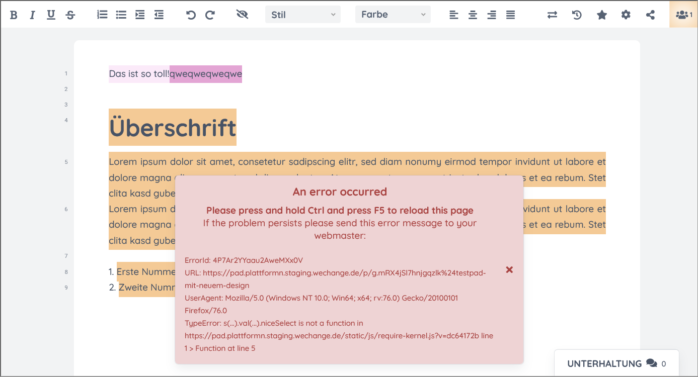Clear authorship colors with eye-slash icon
Screen dimensions: 698x377
(x=242, y=15)
